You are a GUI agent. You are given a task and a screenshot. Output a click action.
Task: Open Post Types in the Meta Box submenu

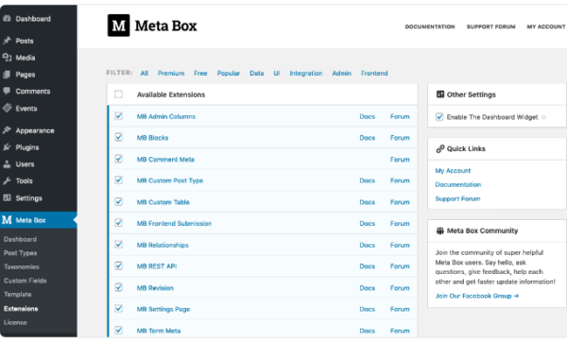pos(20,253)
